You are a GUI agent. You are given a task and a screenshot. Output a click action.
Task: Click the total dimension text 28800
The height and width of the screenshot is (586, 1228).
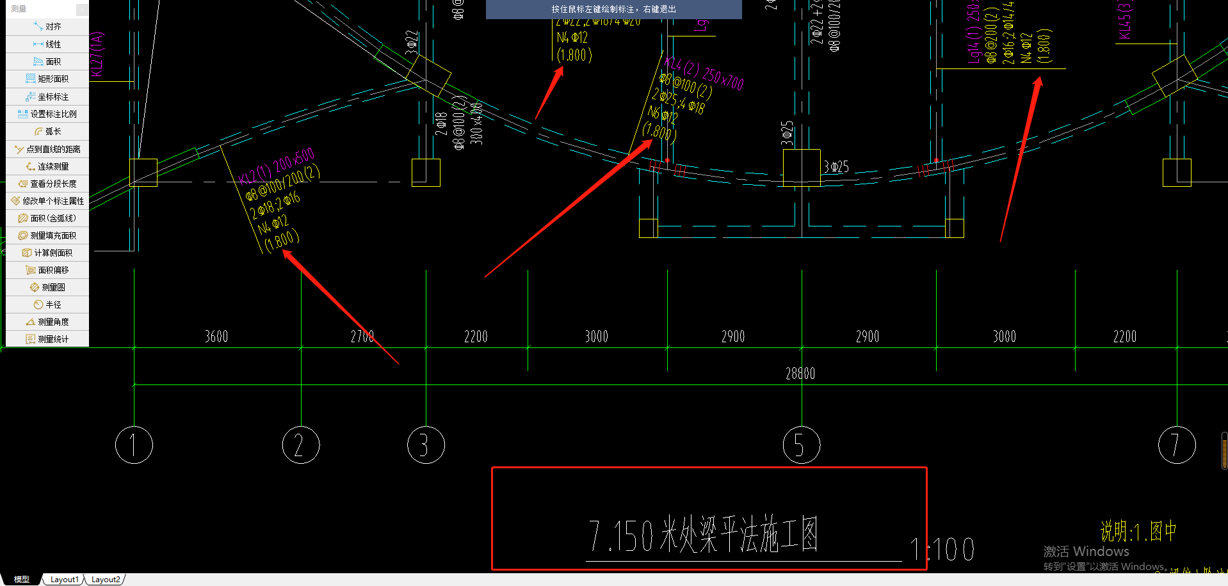[x=800, y=374]
